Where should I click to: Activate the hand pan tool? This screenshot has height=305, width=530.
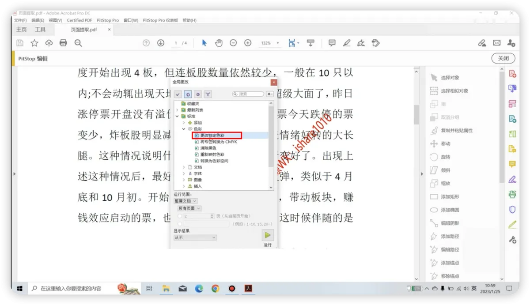(x=219, y=43)
